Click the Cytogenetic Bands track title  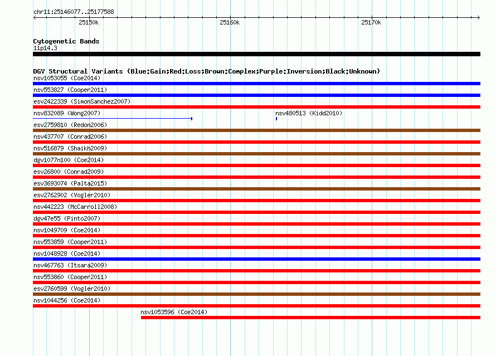tap(66, 41)
